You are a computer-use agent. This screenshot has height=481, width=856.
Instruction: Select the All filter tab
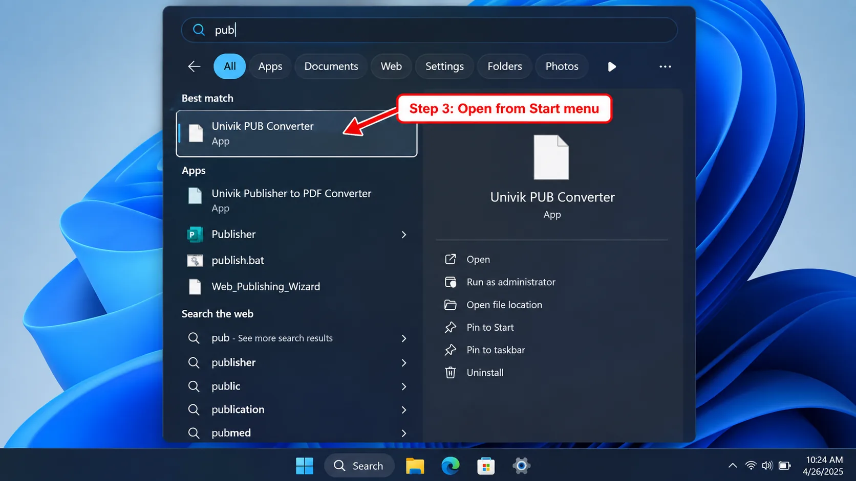click(229, 66)
